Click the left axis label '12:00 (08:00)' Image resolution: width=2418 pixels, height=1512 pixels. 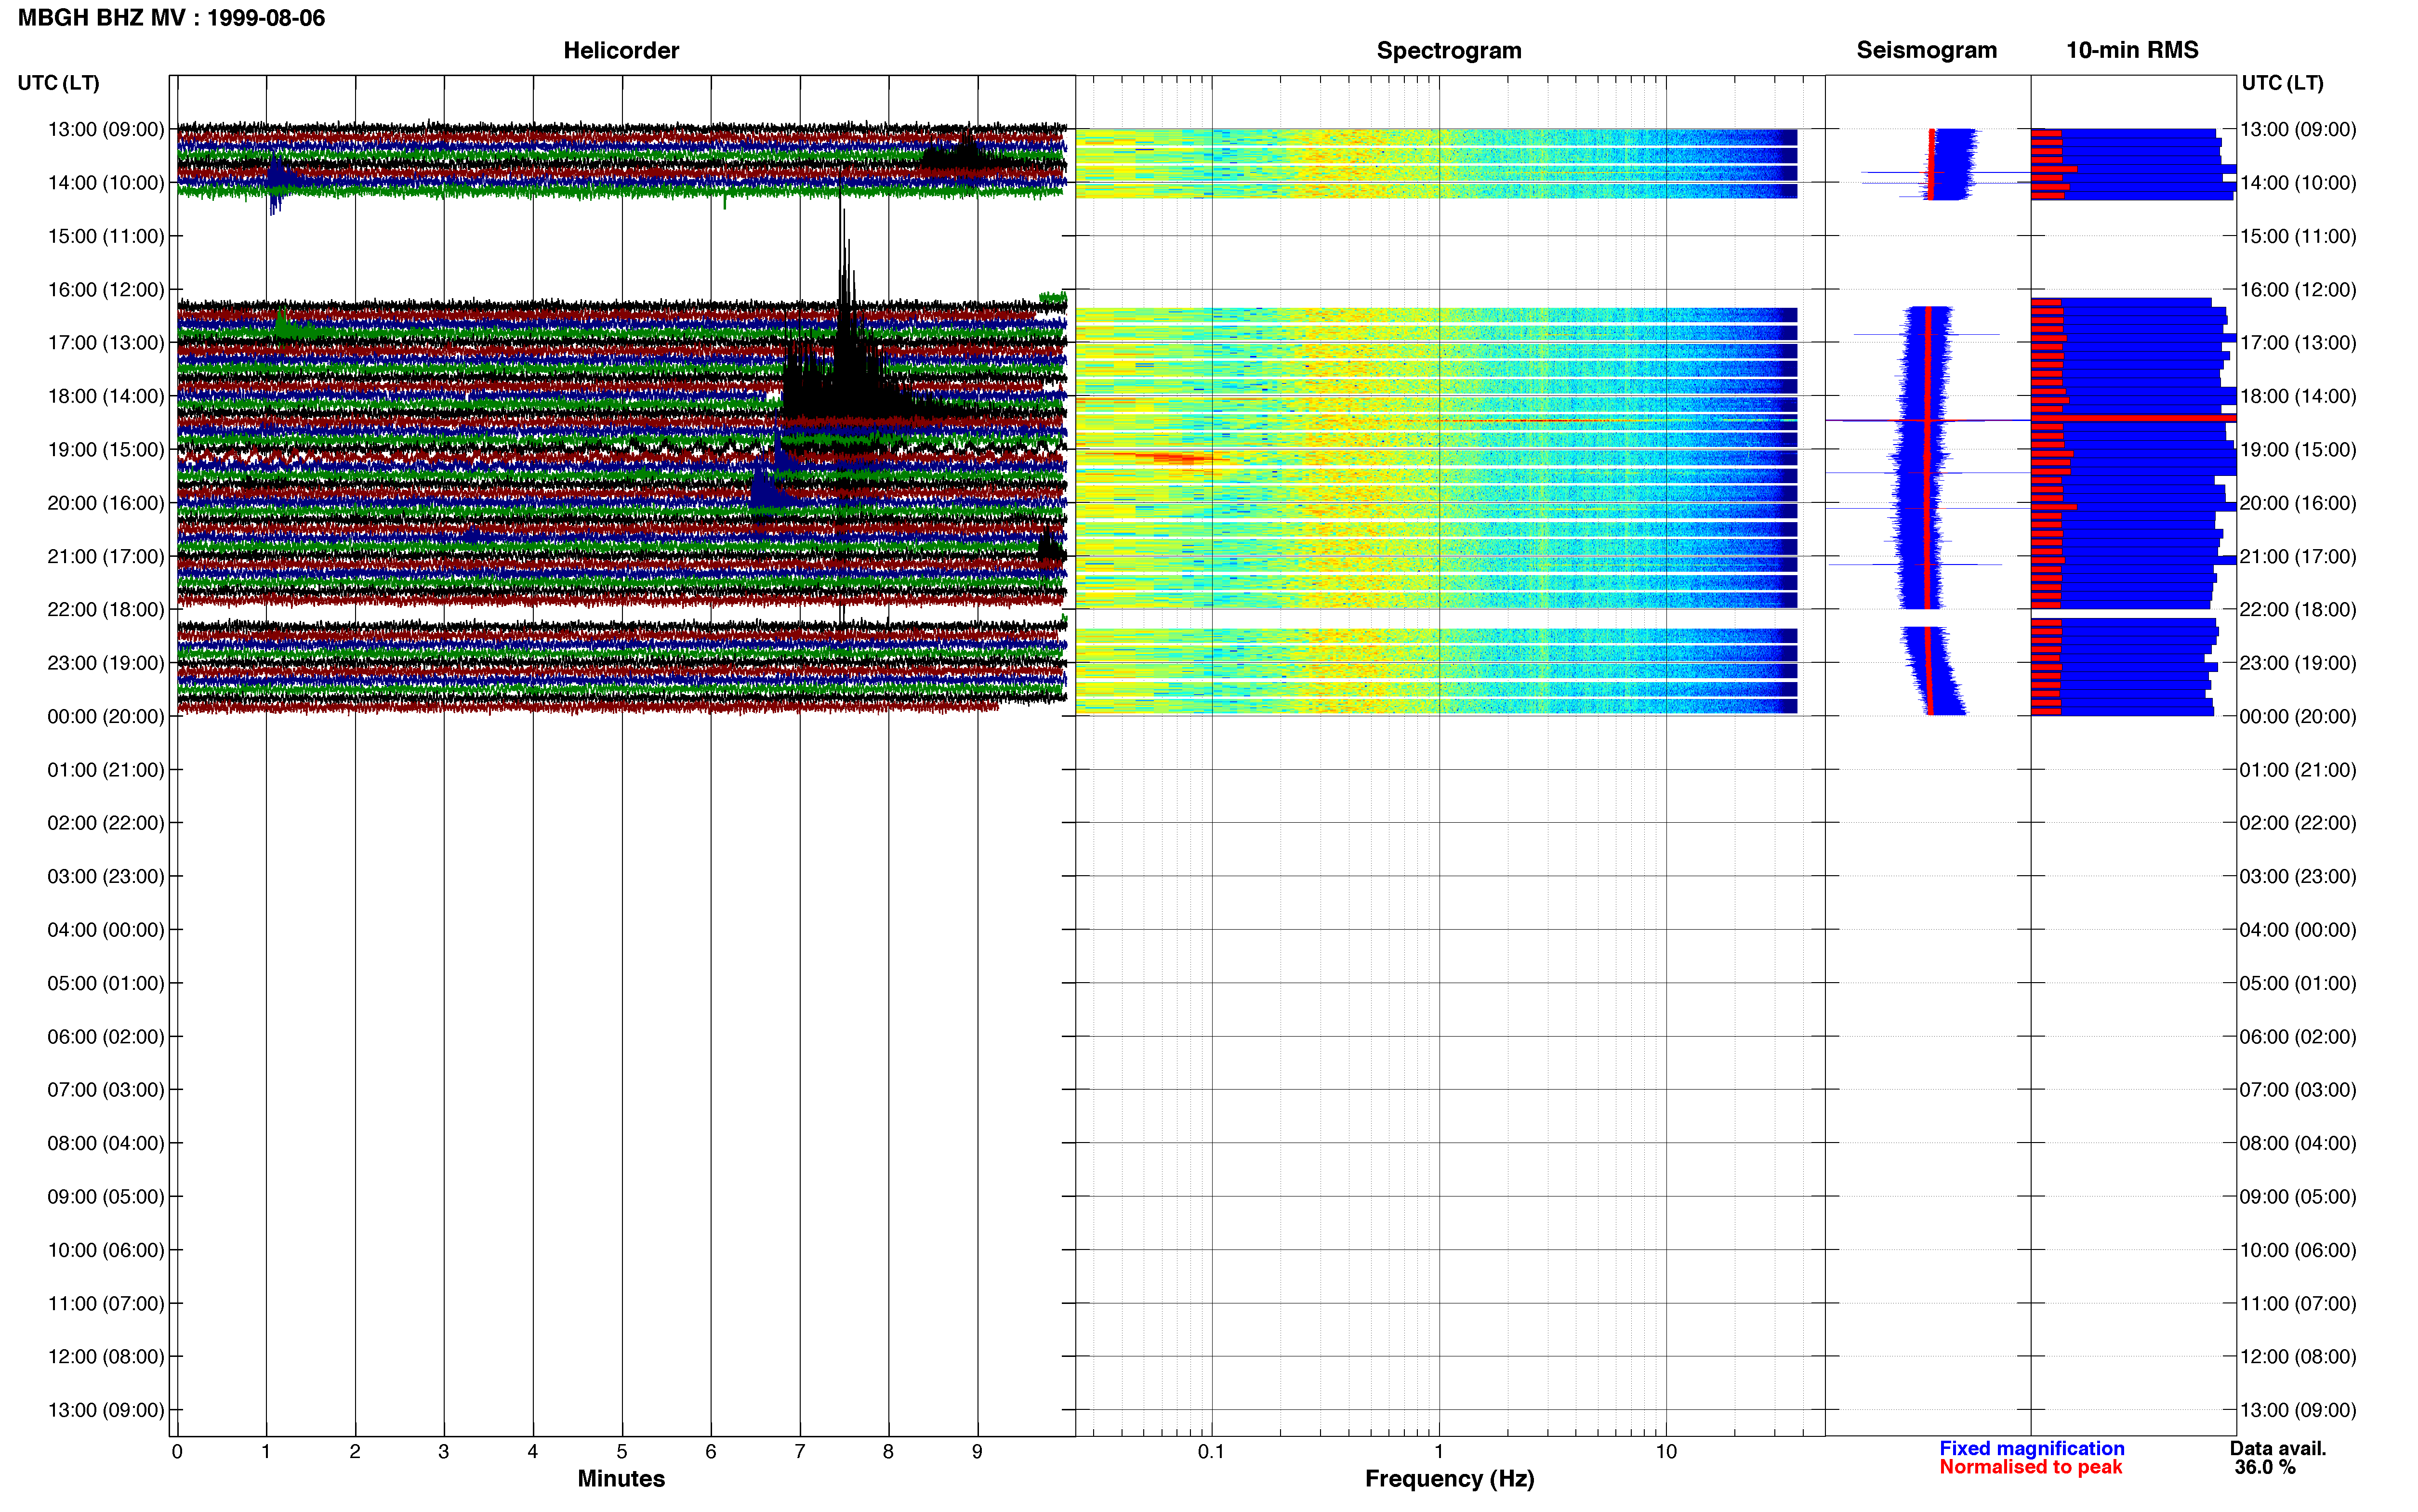point(106,1357)
